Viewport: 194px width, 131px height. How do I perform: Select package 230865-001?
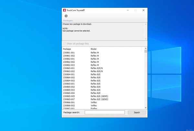point(103,84)
